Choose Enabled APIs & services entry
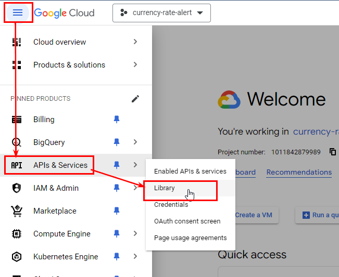The height and width of the screenshot is (277, 339). [190, 172]
